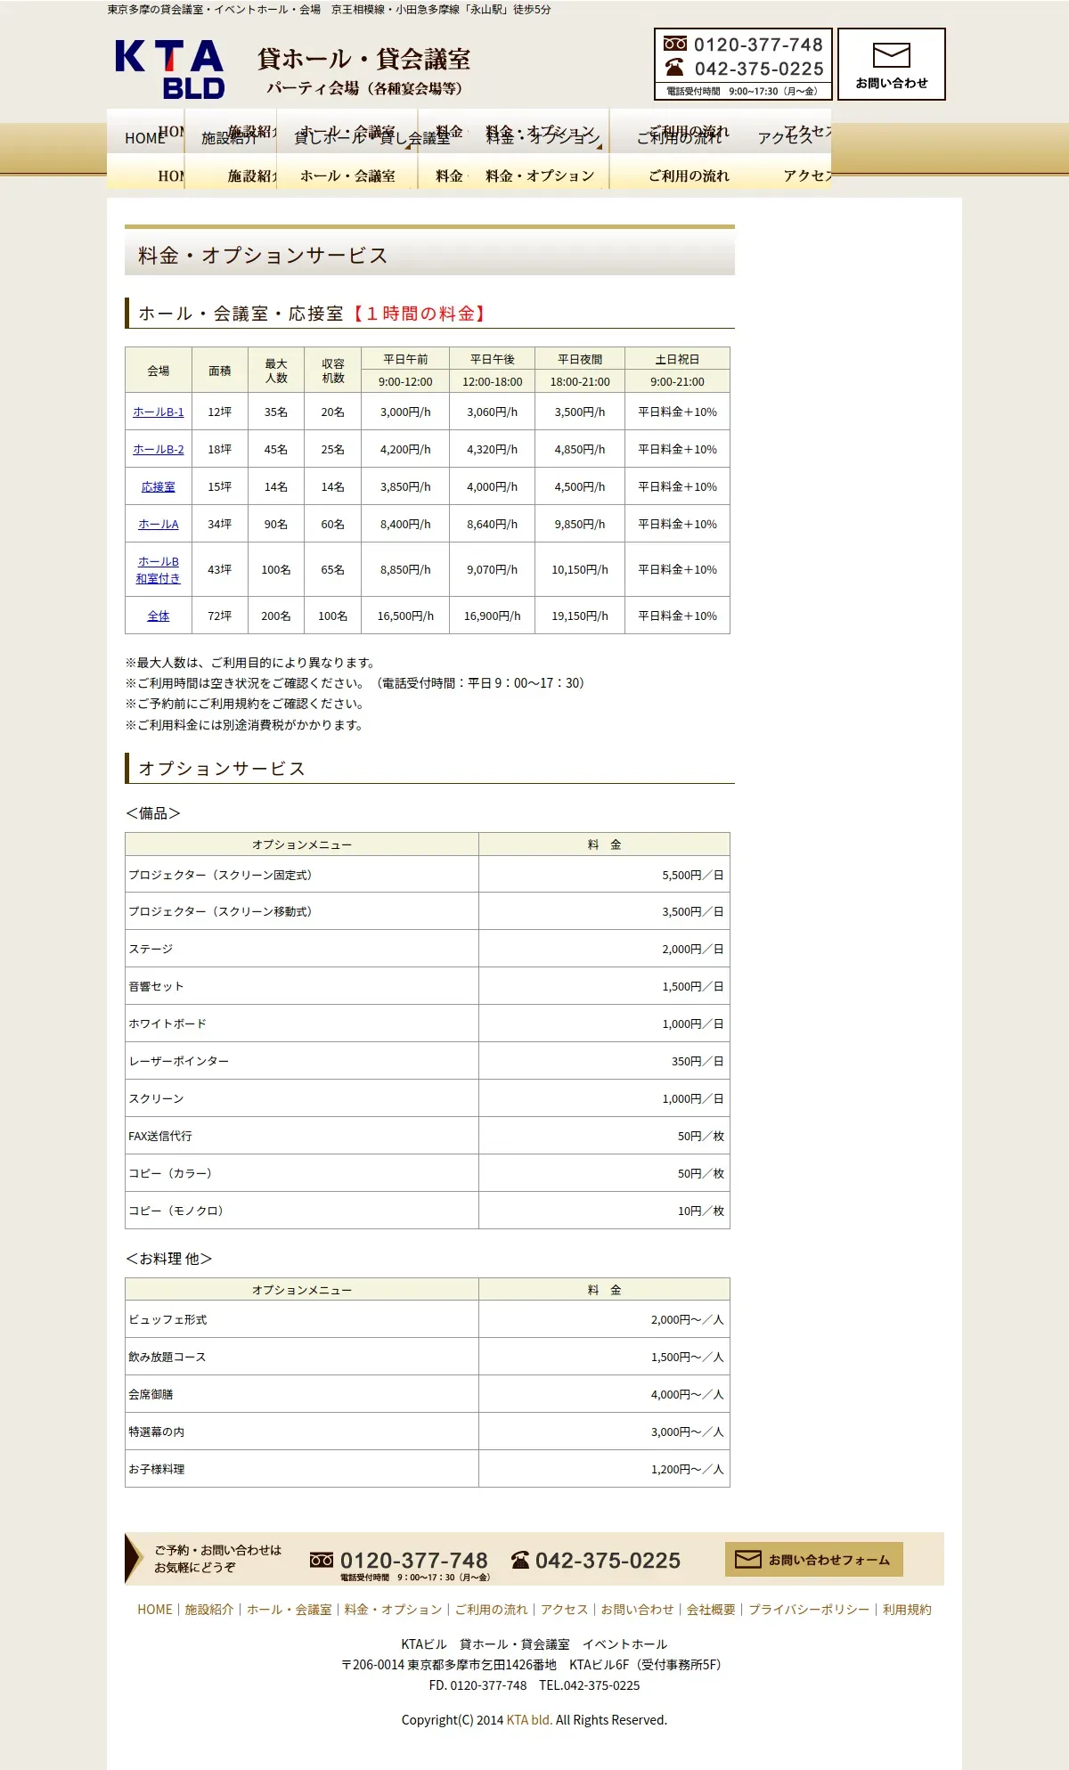Open the 全体 venue link
This screenshot has width=1069, height=1770.
[x=159, y=616]
